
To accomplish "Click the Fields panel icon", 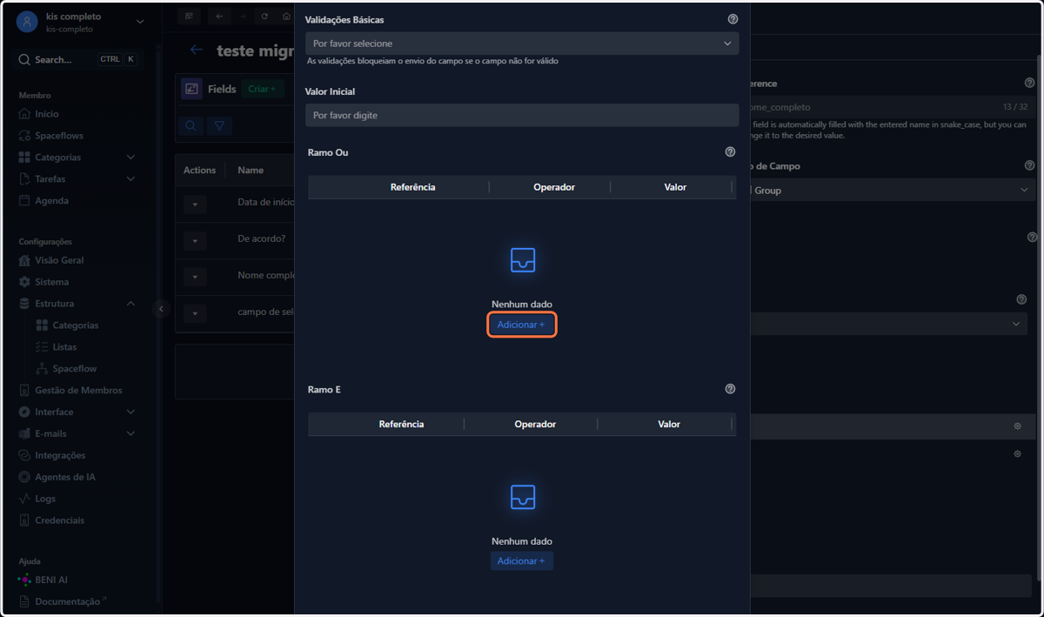I will [x=191, y=89].
